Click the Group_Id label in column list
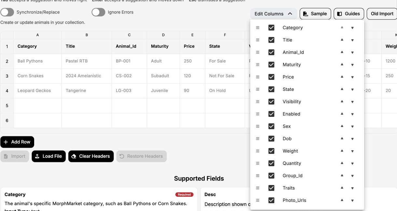Image resolution: width=397 pixels, height=211 pixels. coord(293,176)
